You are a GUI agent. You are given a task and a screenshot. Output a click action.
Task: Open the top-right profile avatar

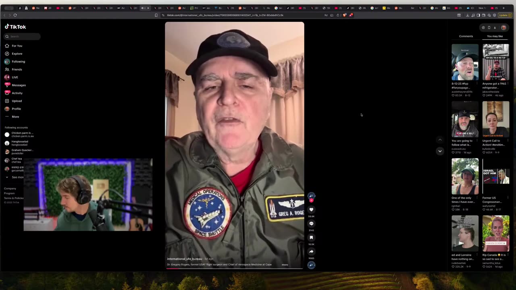coord(504,27)
